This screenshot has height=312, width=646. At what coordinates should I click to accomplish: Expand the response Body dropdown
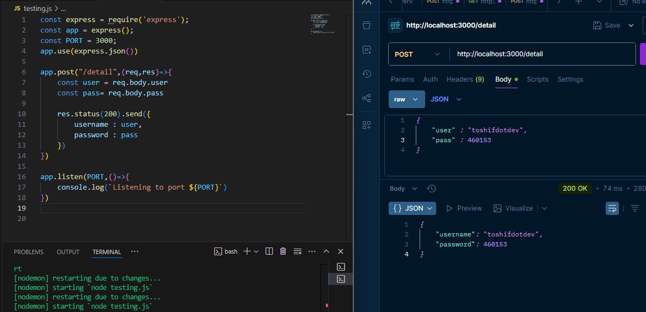404,189
